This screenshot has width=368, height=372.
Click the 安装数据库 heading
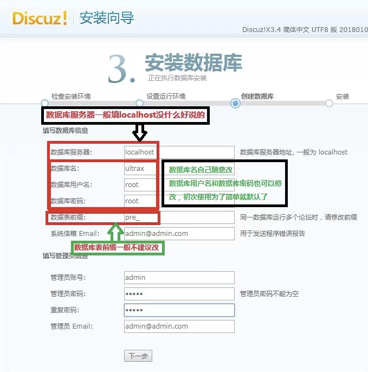(193, 63)
